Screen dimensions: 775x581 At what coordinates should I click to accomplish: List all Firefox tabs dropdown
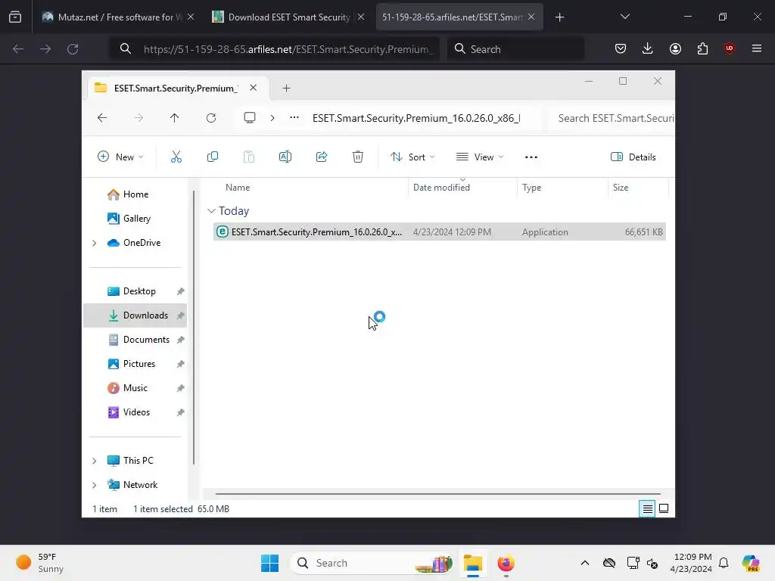[x=624, y=17]
